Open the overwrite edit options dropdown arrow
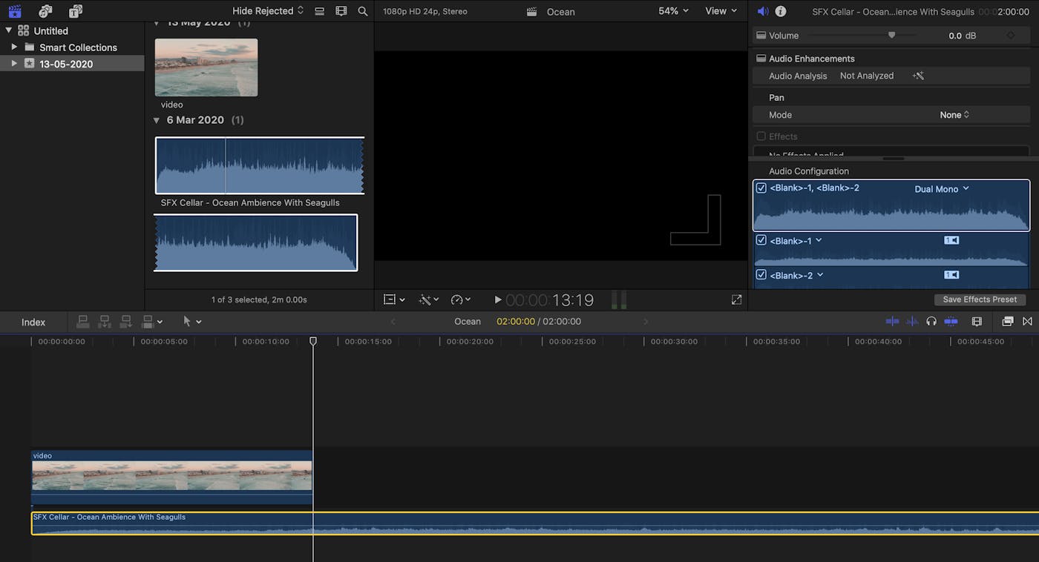 point(160,321)
